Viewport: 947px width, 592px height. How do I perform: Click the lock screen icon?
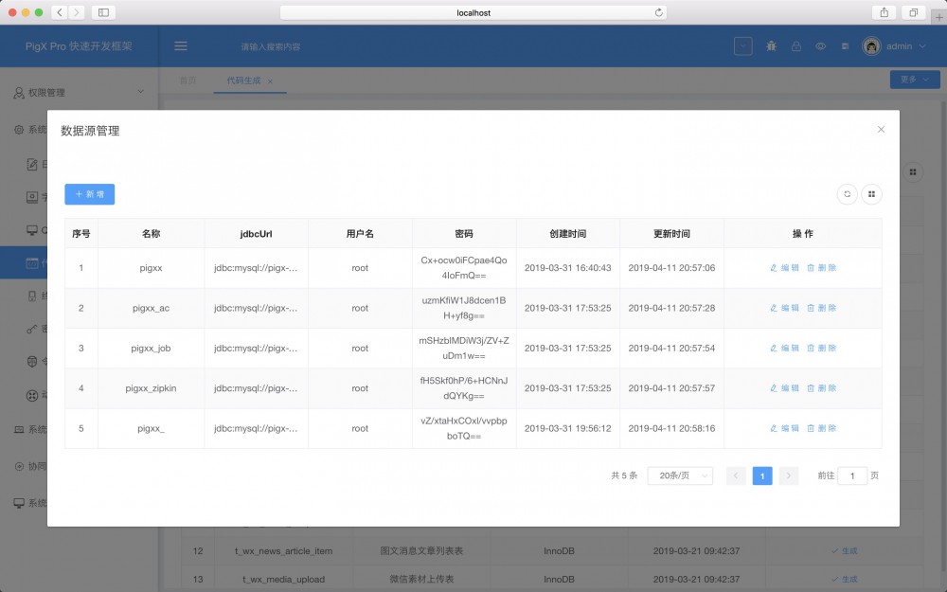[x=796, y=45]
